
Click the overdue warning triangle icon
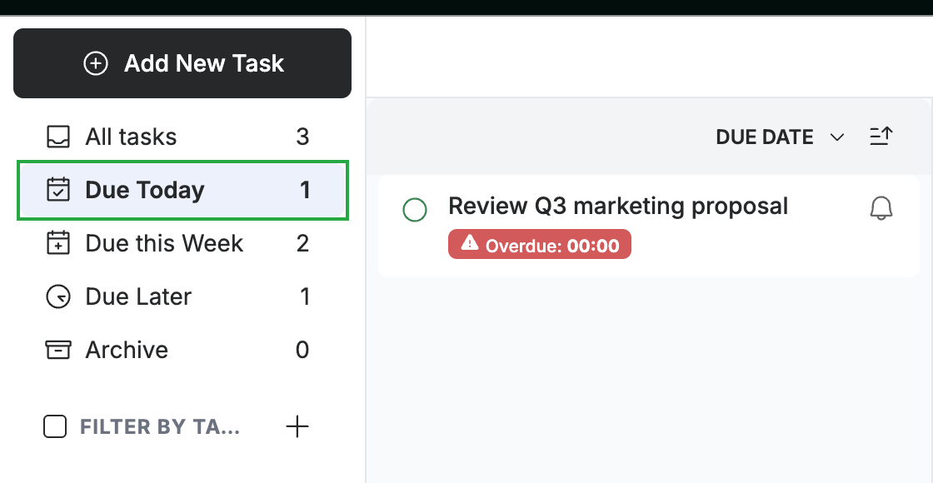[470, 242]
